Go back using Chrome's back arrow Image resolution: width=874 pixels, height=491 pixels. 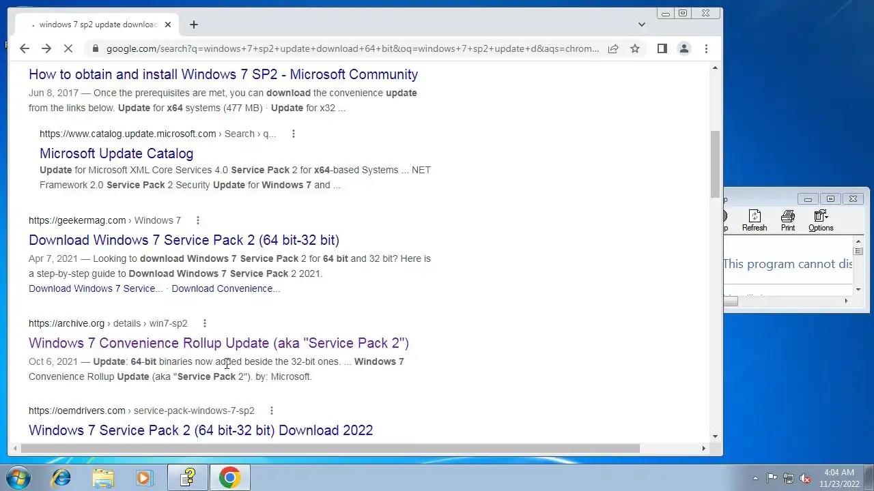(x=25, y=48)
